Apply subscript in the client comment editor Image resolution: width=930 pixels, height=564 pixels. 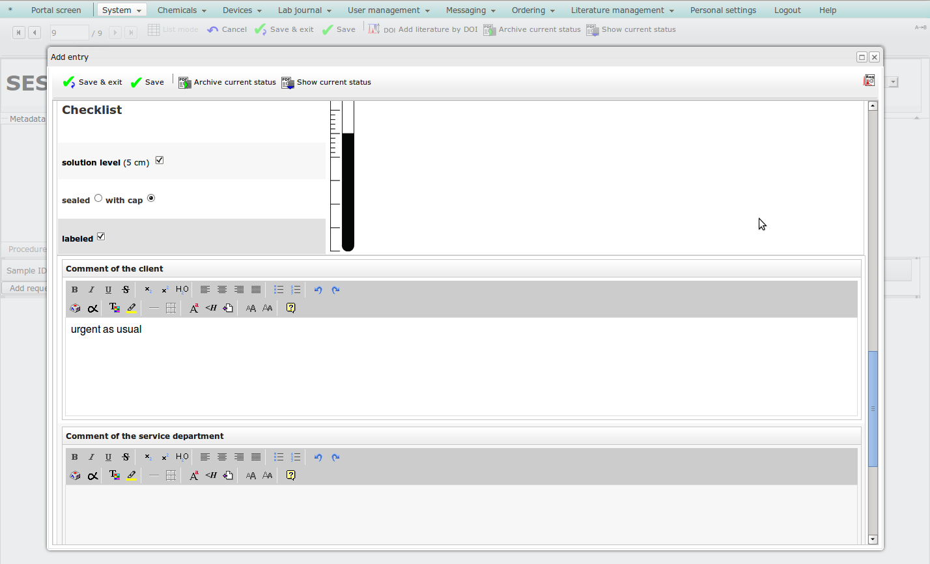coord(148,290)
